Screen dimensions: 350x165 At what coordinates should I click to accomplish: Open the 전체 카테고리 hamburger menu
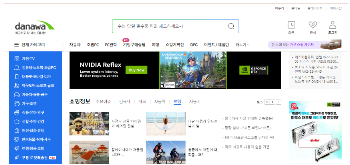tap(16, 45)
